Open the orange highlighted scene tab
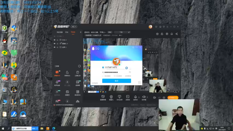The image size is (233, 131). click(x=73, y=32)
